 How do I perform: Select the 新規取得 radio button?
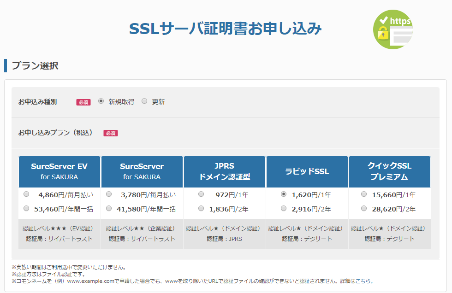pos(101,101)
